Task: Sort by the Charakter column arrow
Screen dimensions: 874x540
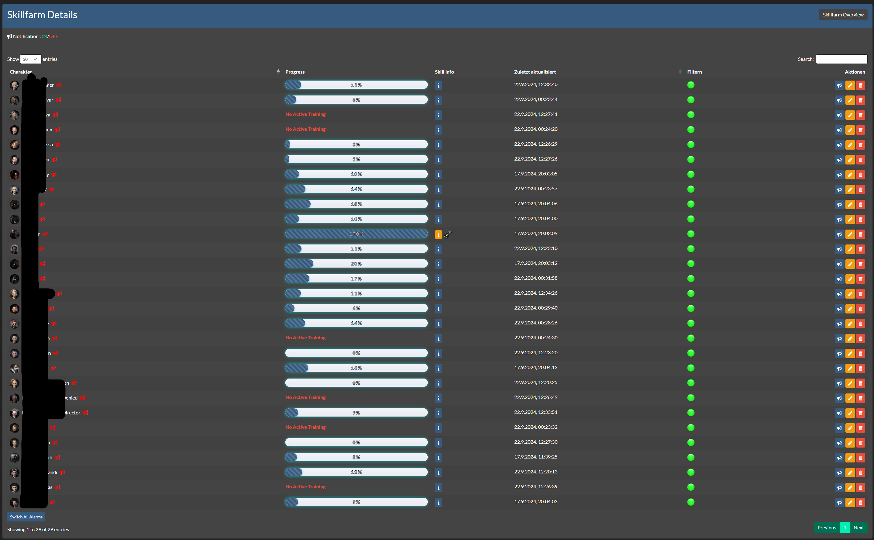Action: click(x=278, y=71)
